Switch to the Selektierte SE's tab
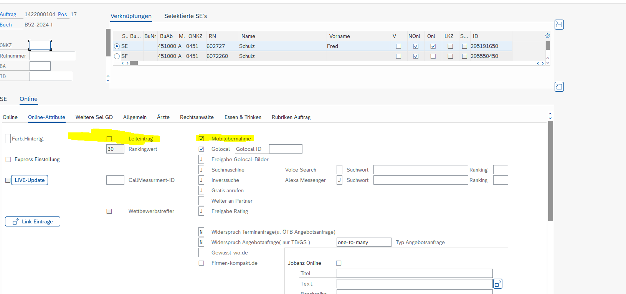 pyautogui.click(x=185, y=16)
